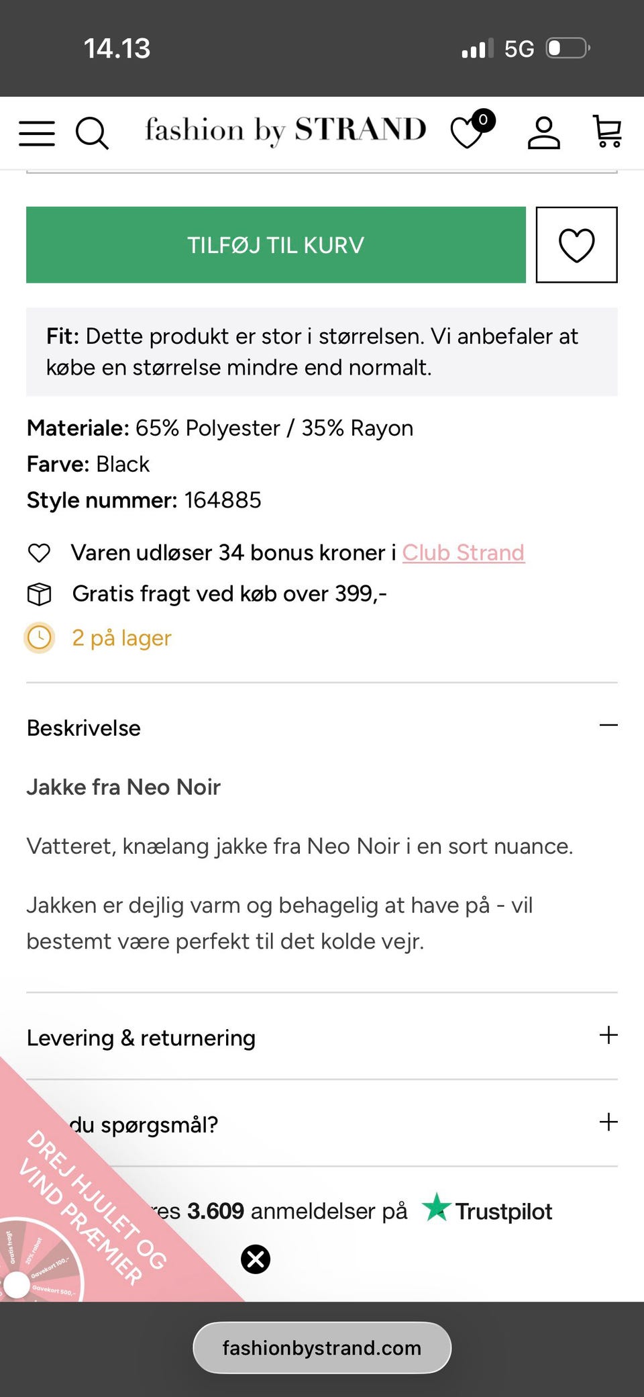Click the package icon next to Gratis fragt

click(40, 593)
